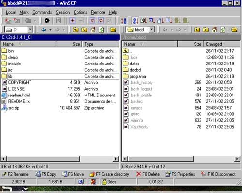Click the F8 Delete button
242x193 pixels.
click(x=148, y=174)
